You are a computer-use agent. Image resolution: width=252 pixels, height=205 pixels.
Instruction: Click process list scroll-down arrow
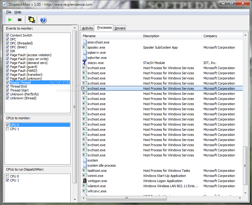point(245,193)
